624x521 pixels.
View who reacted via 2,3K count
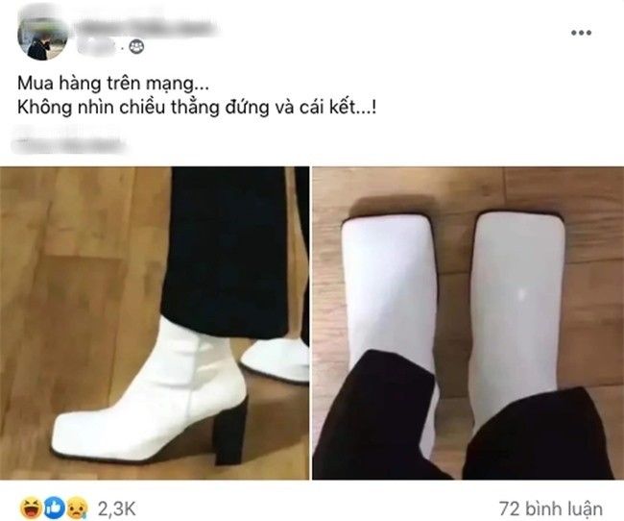point(116,509)
